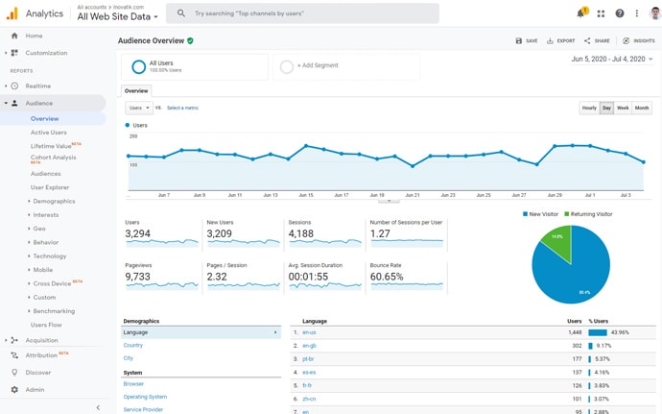This screenshot has height=414, width=662.
Task: Open Admin gear settings
Action: tap(14, 389)
